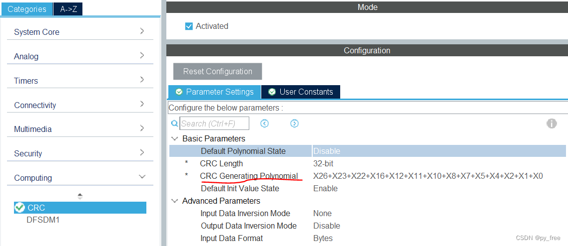568x246 pixels.
Task: Select the CRC Length parameter label
Action: point(221,164)
